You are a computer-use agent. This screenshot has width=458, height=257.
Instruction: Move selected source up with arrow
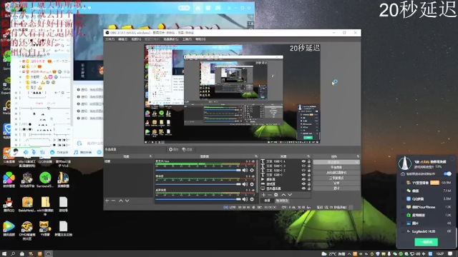[283, 195]
